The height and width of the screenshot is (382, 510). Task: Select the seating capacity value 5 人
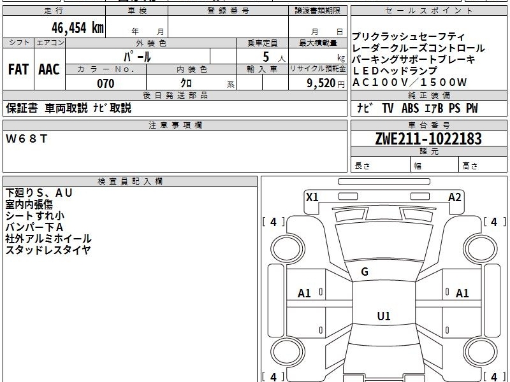274,57
